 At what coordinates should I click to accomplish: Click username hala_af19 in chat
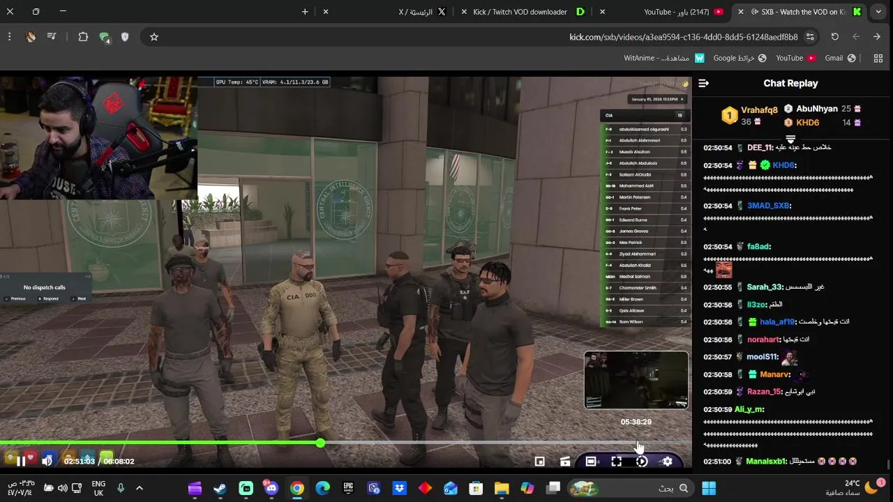[x=777, y=322]
